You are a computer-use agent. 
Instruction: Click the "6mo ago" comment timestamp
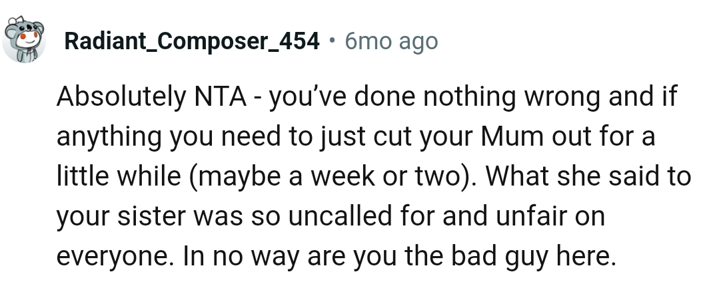(391, 42)
